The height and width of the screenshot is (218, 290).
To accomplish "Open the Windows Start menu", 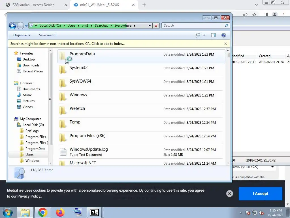I will (7, 212).
